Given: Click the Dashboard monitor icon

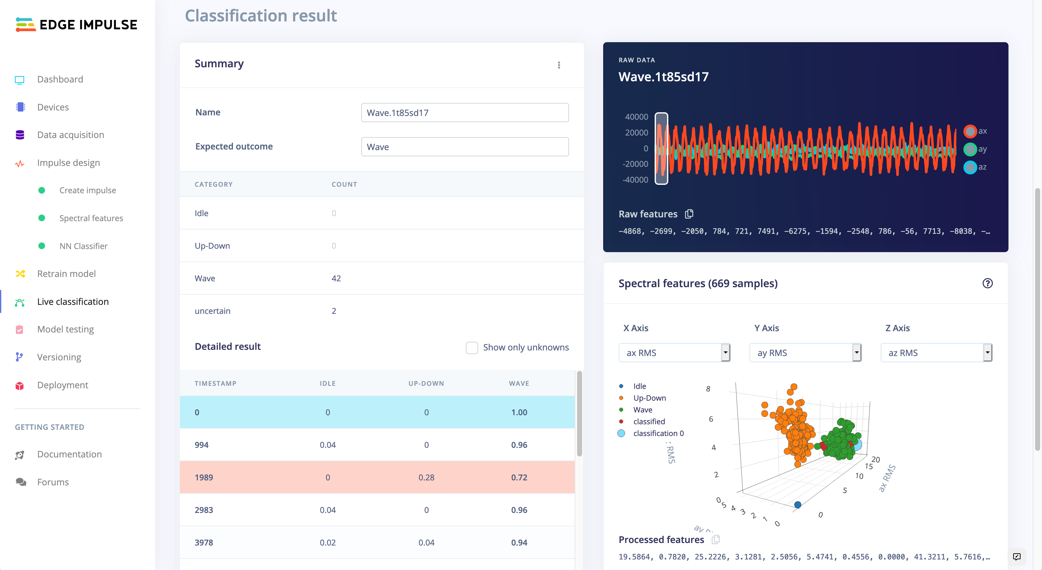Looking at the screenshot, I should [20, 80].
